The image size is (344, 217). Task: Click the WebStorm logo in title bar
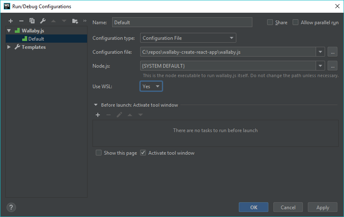coord(7,6)
